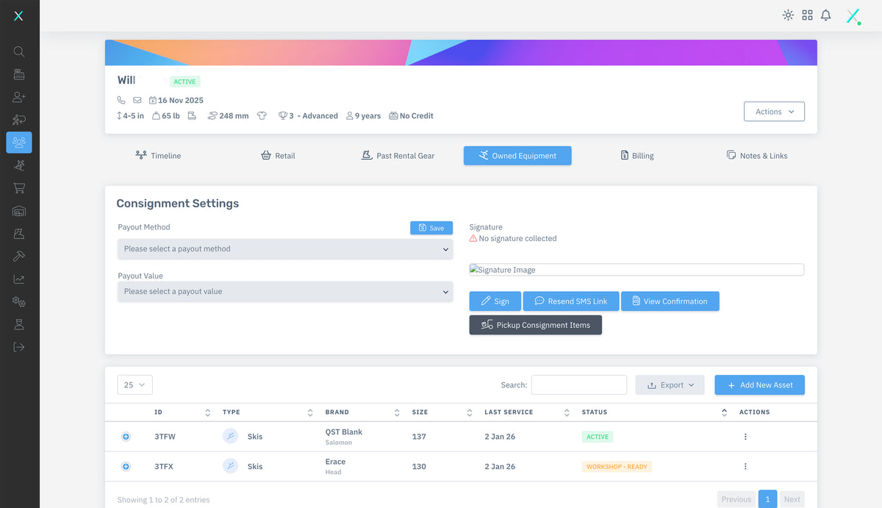
Task: Open the shopping cart sidebar icon
Action: pos(19,188)
